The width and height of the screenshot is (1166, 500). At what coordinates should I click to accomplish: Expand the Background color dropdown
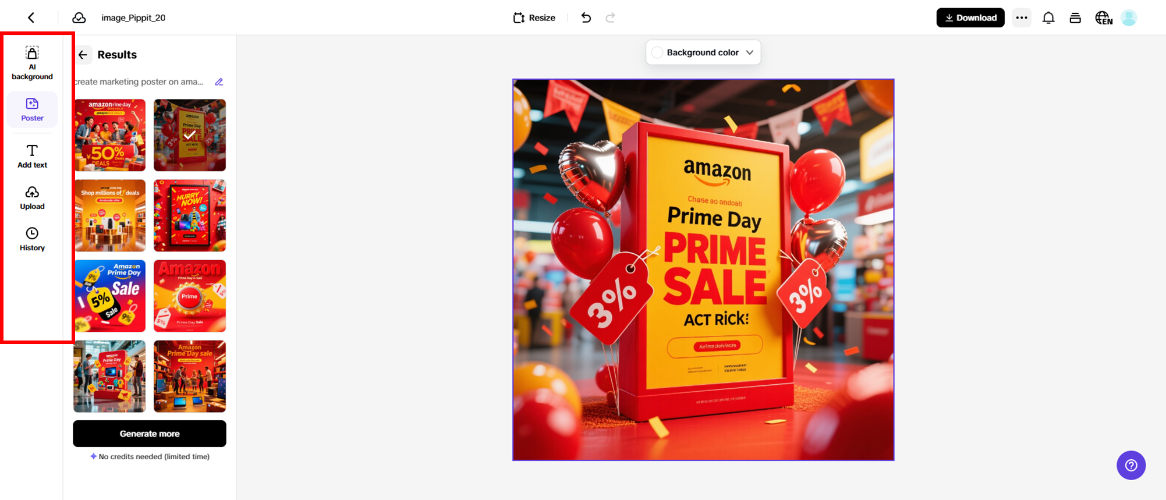703,52
